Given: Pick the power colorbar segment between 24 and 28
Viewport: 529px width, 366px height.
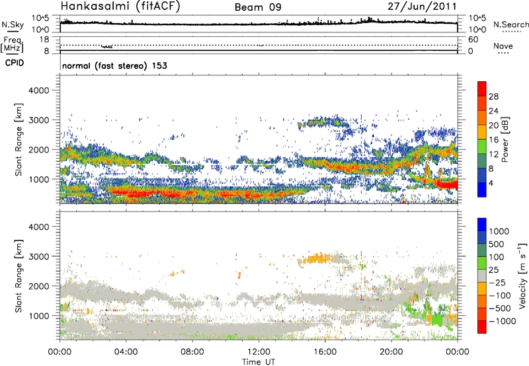Looking at the screenshot, I should (482, 103).
